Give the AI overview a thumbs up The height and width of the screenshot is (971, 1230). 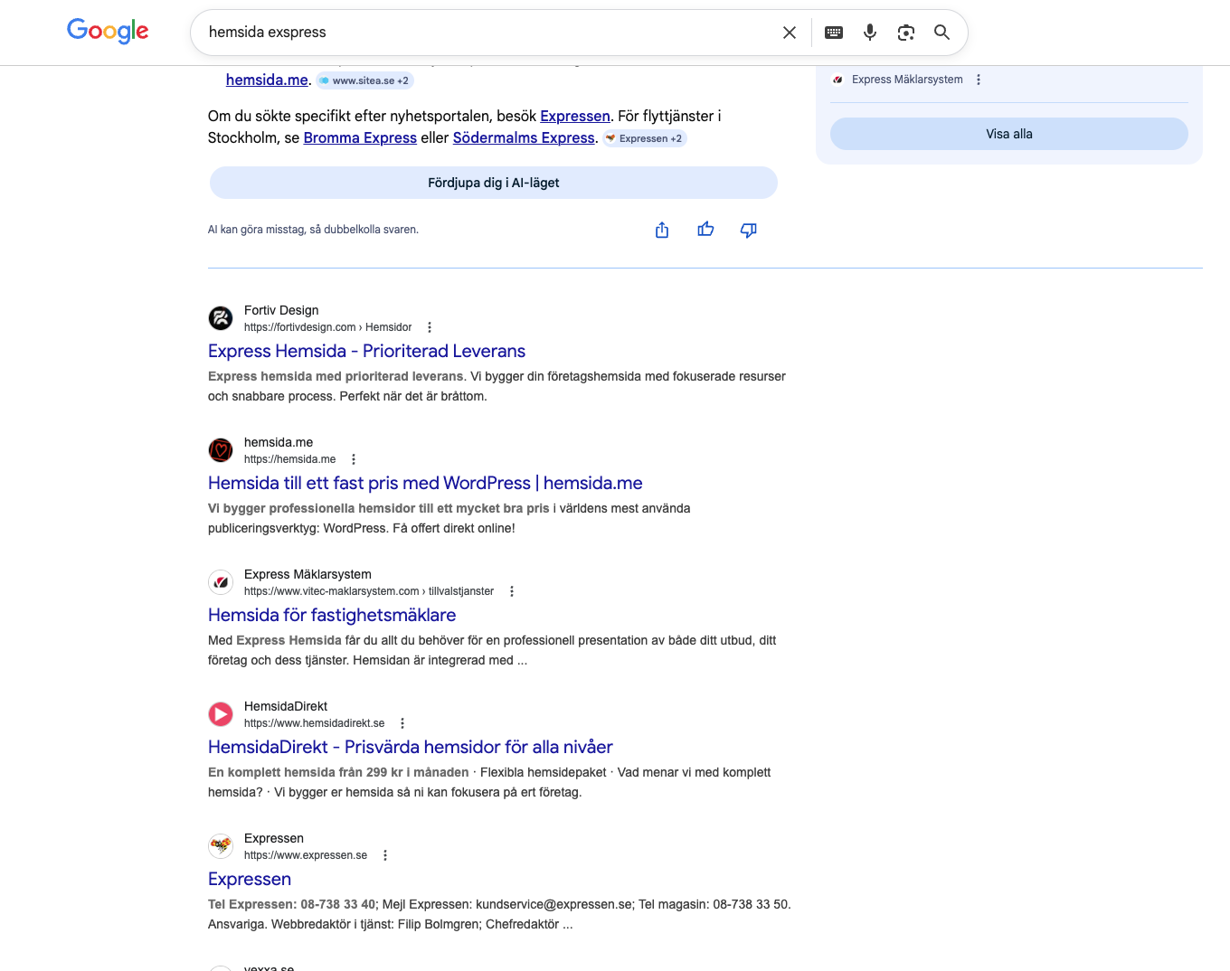pos(705,230)
